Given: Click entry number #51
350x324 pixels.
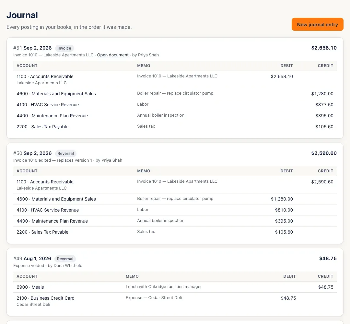Looking at the screenshot, I should click(17, 48).
